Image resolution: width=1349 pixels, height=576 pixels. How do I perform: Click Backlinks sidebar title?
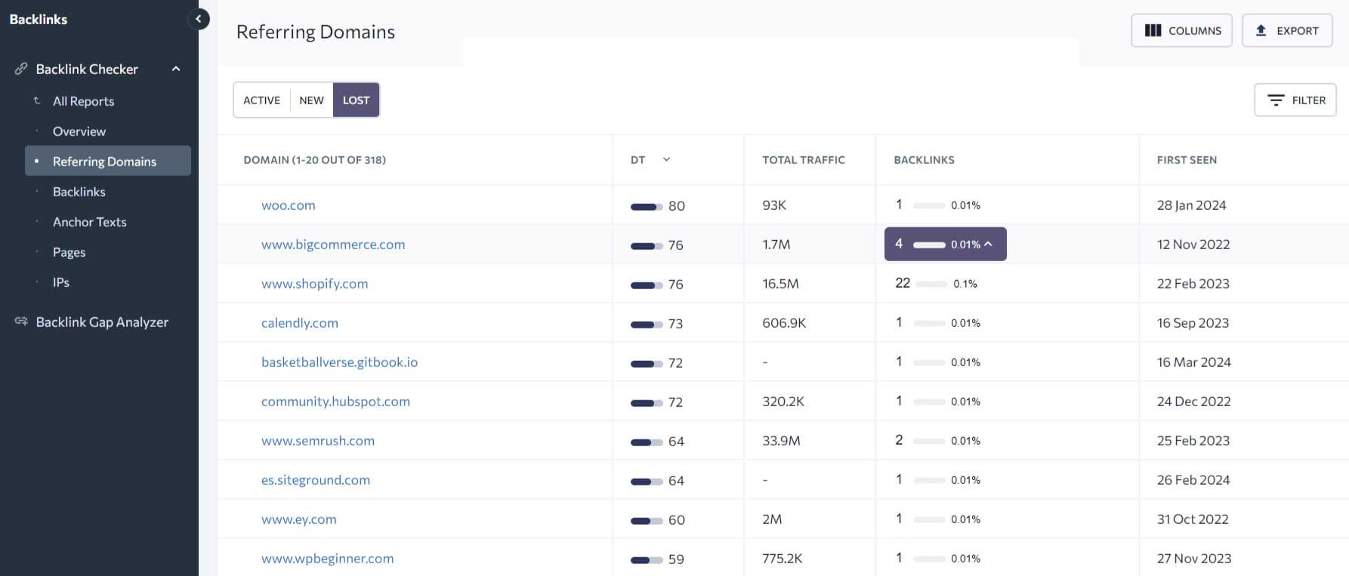(x=39, y=20)
